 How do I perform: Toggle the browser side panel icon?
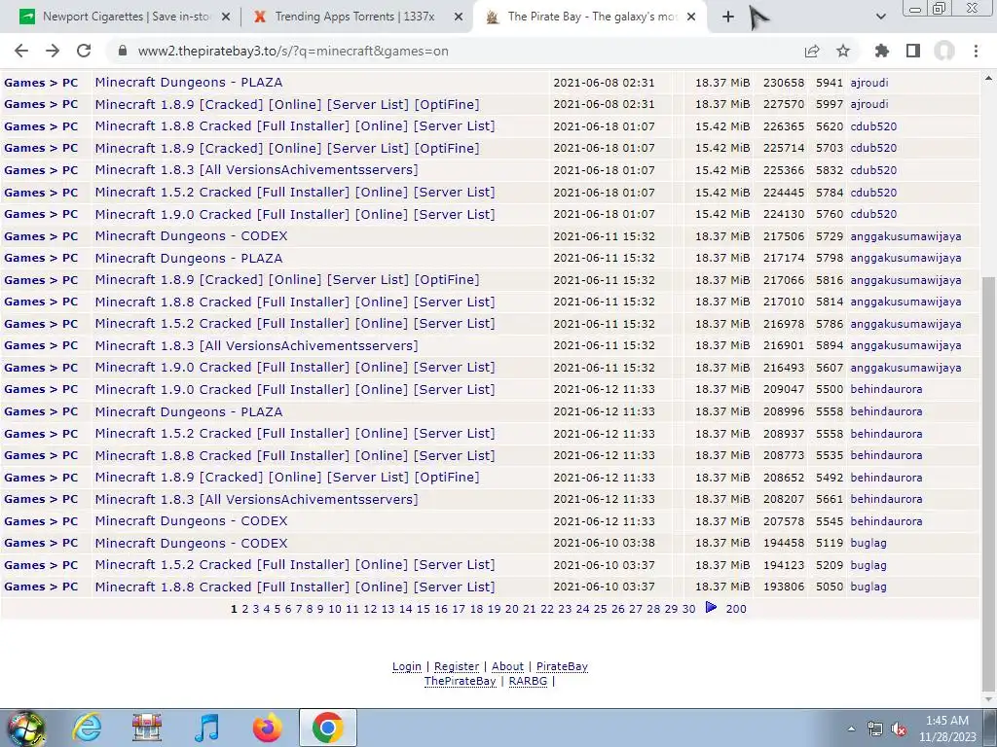[x=913, y=51]
